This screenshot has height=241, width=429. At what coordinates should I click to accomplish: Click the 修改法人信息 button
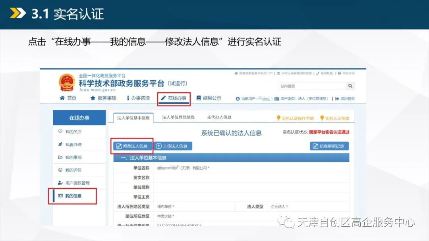pos(133,146)
